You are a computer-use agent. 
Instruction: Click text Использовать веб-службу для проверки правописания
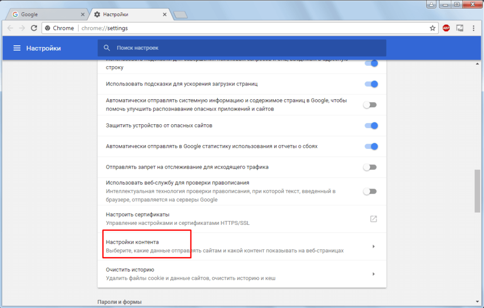click(178, 183)
